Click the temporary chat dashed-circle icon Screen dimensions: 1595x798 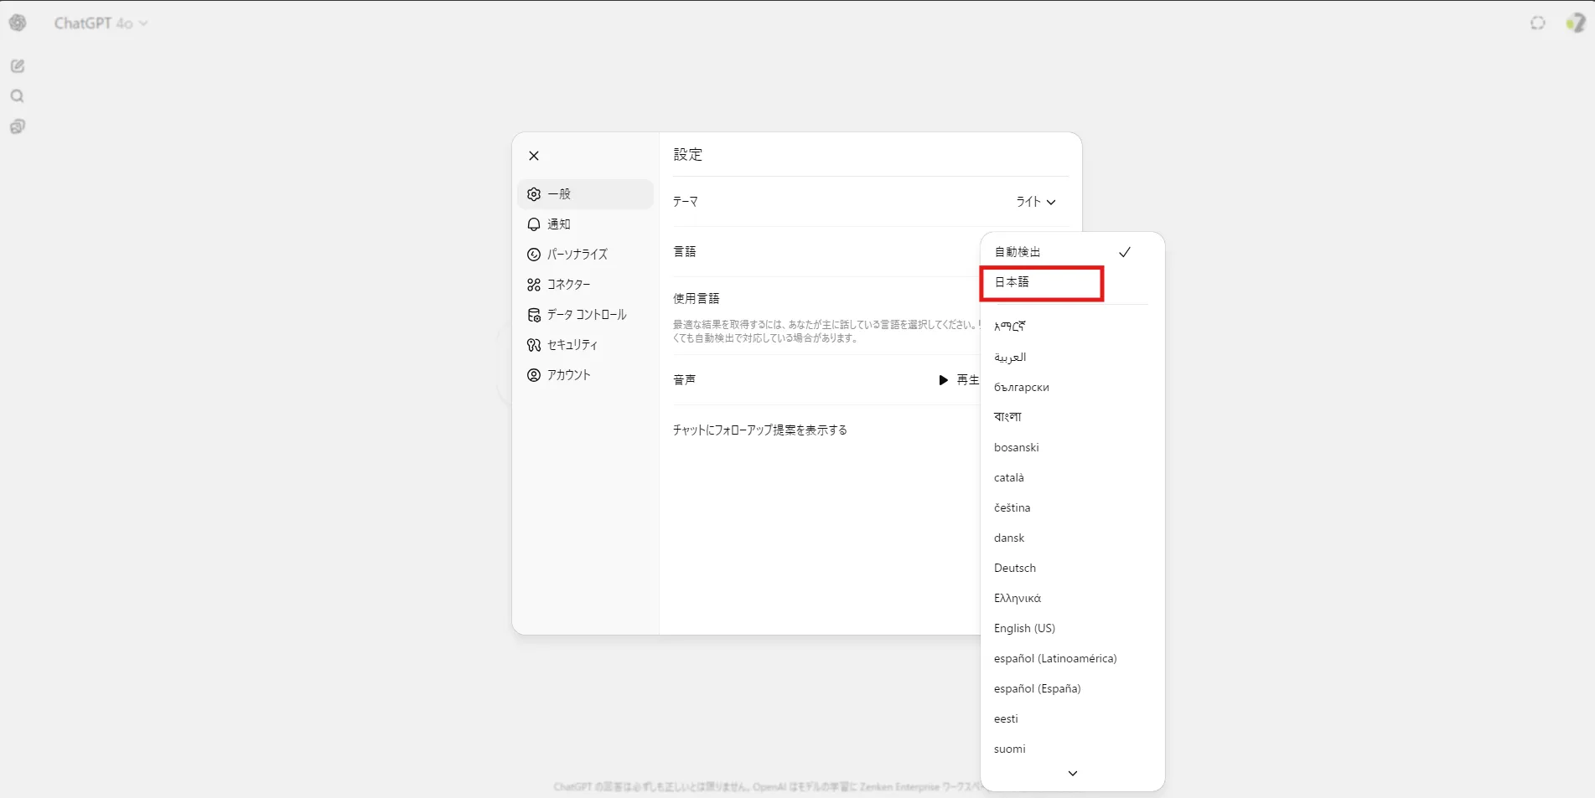tap(1537, 23)
